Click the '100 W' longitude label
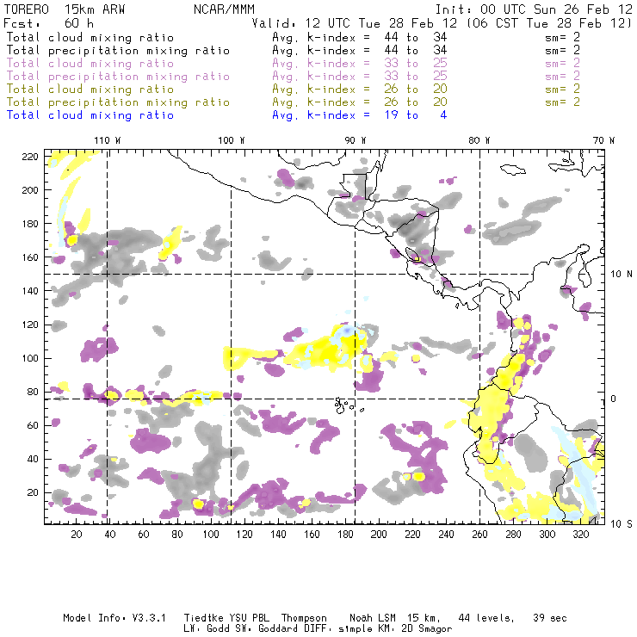This screenshot has height=637, width=637. pyautogui.click(x=232, y=140)
